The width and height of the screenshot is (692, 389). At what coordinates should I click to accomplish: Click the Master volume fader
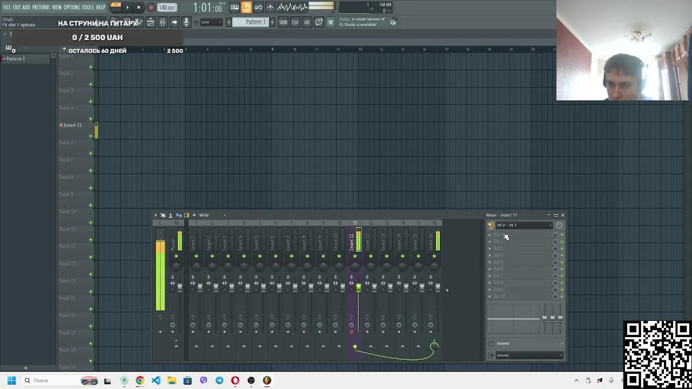pyautogui.click(x=179, y=288)
